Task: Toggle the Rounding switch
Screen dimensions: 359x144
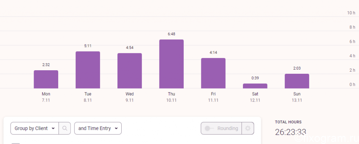Action: (x=209, y=129)
